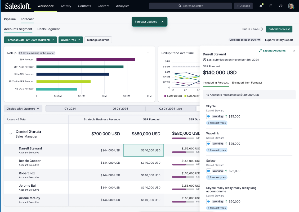Viewport: 299px width, 212px height.
Task: Click Bessie Cooper's SBR Goal progress bar
Action: pos(183,164)
